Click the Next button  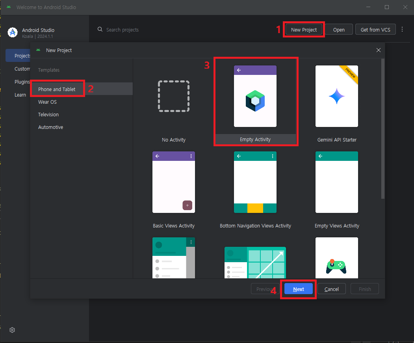(298, 289)
